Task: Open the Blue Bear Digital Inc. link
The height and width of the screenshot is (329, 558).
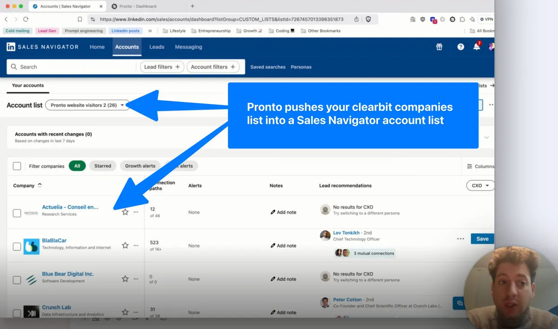Action: tap(68, 274)
